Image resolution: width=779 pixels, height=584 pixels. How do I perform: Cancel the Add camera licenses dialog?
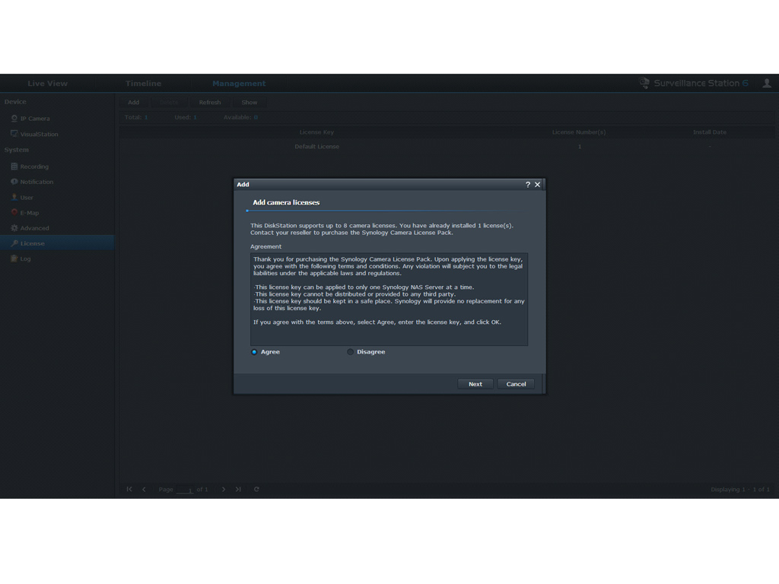click(x=516, y=384)
